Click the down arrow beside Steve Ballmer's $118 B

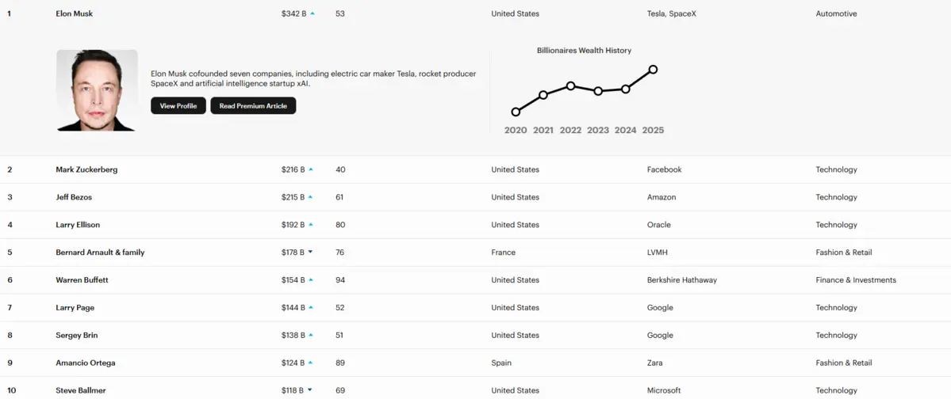click(310, 390)
